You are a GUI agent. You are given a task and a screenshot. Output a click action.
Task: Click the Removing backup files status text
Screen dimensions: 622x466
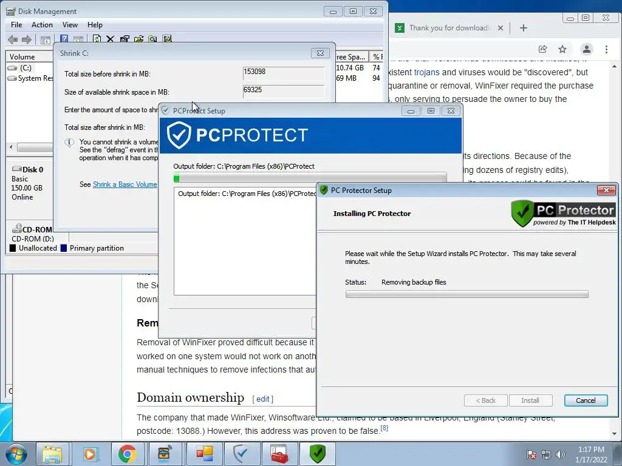[x=414, y=282]
